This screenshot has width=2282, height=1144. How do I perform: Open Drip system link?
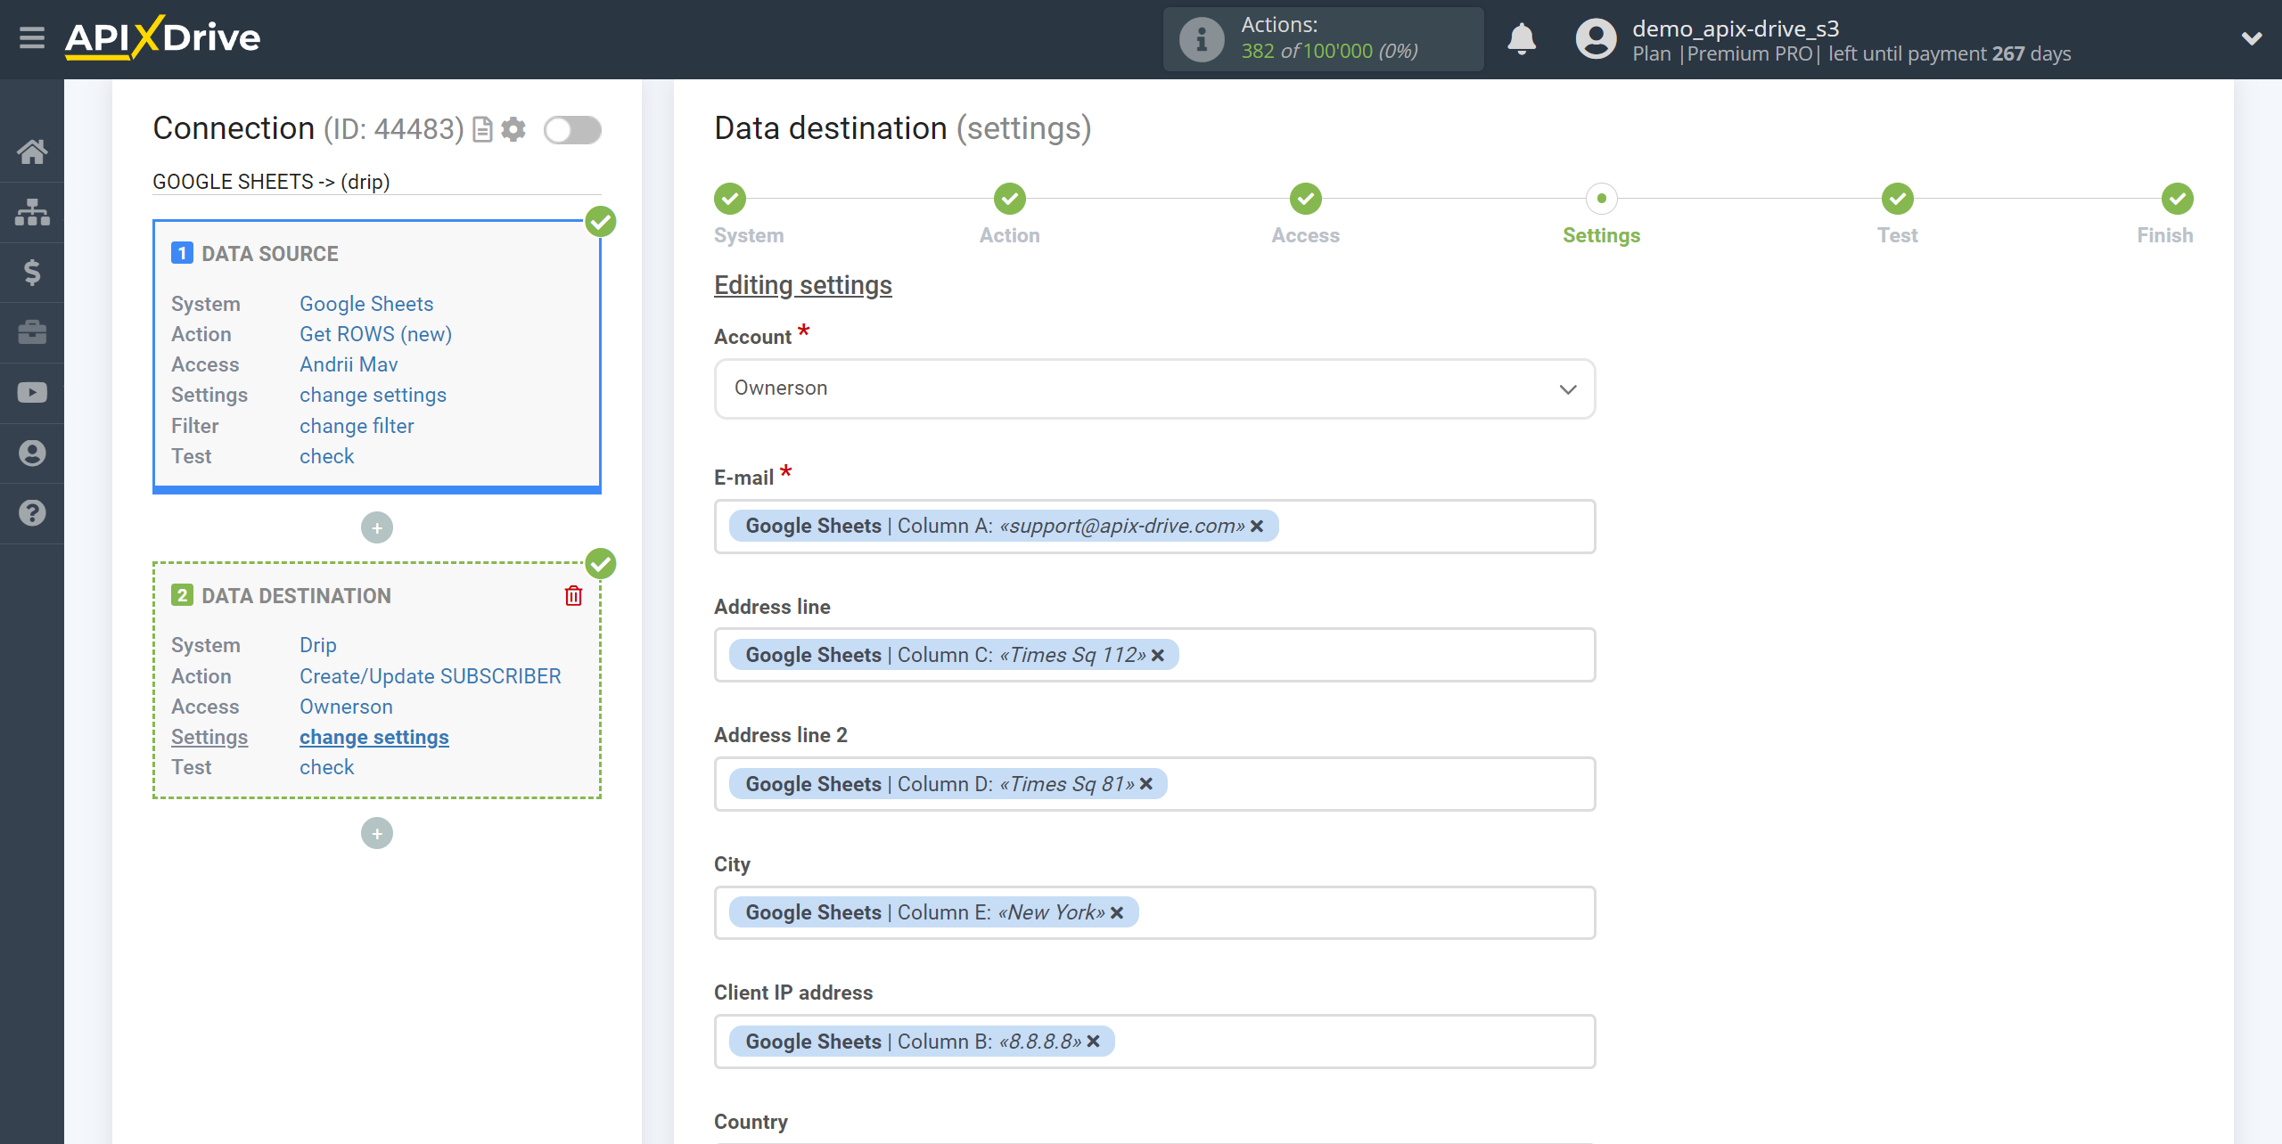(318, 645)
